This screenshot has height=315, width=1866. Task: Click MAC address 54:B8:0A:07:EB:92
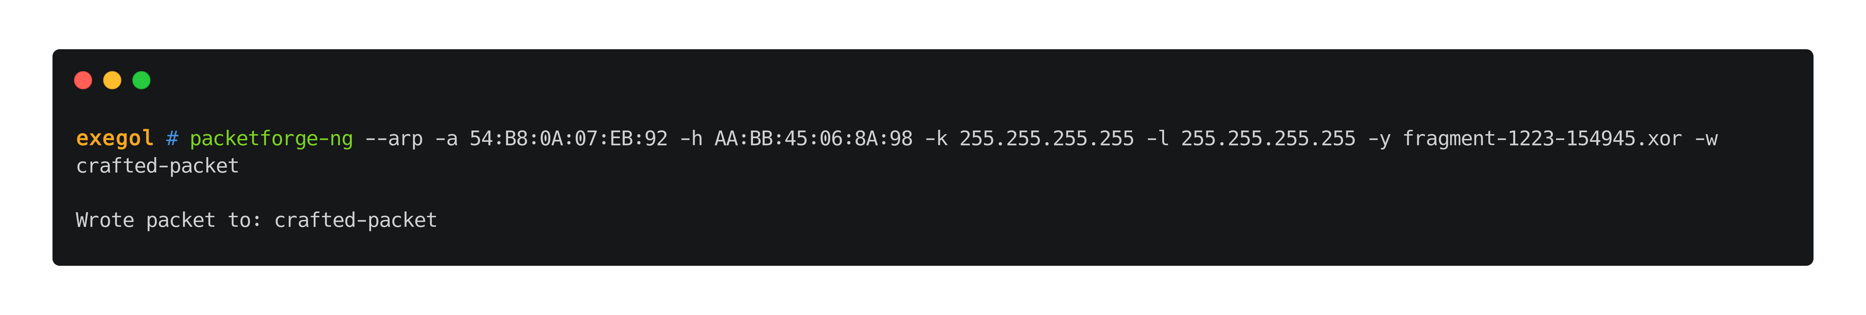(x=569, y=138)
